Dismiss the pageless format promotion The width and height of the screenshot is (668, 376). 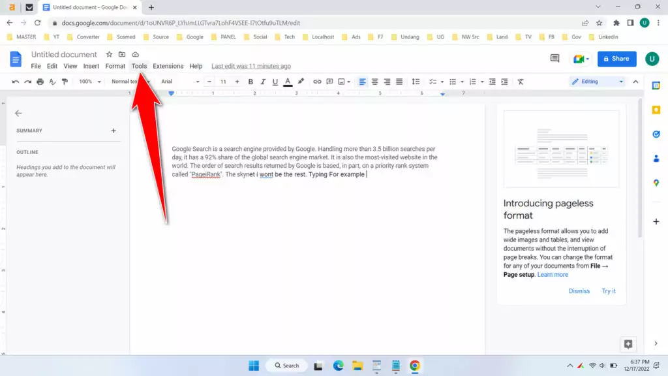click(579, 290)
